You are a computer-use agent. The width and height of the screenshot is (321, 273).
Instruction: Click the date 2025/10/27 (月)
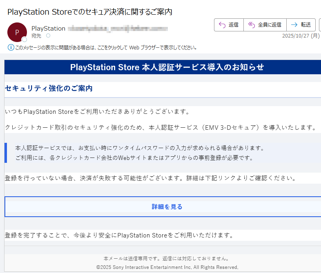tap(301, 36)
